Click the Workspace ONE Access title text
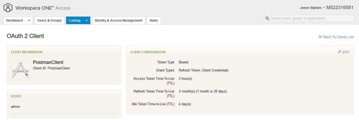 click(43, 8)
